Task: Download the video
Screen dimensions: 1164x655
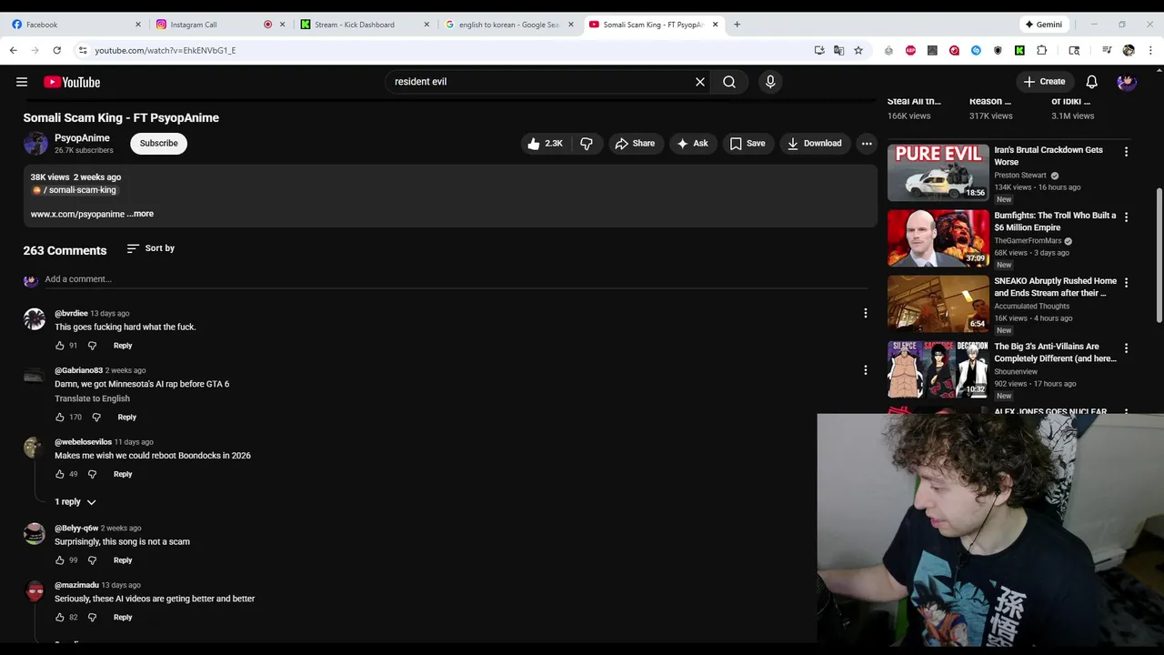Action: tap(815, 144)
